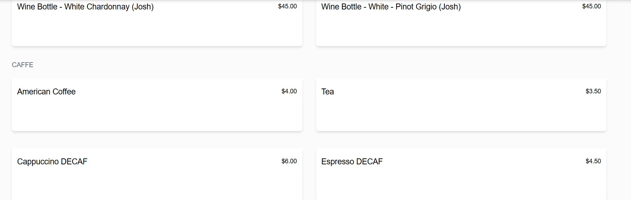This screenshot has width=631, height=200.
Task: Click the American Coffee title text
Action: pyautogui.click(x=46, y=92)
